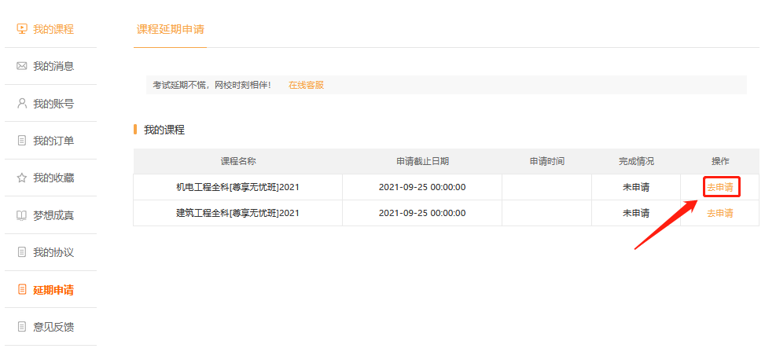Image resolution: width=765 pixels, height=352 pixels.
Task: Open 意见反馈 in the sidebar
Action: (x=53, y=326)
